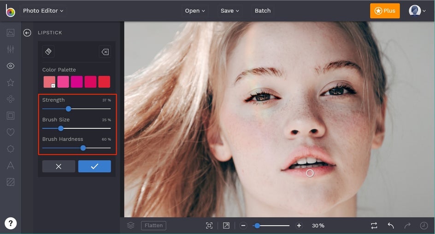Image resolution: width=435 pixels, height=234 pixels.
Task: Select the salmon pink custom color swatch
Action: point(49,82)
